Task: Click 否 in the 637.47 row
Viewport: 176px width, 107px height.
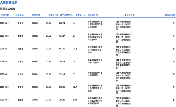Action: (174, 36)
